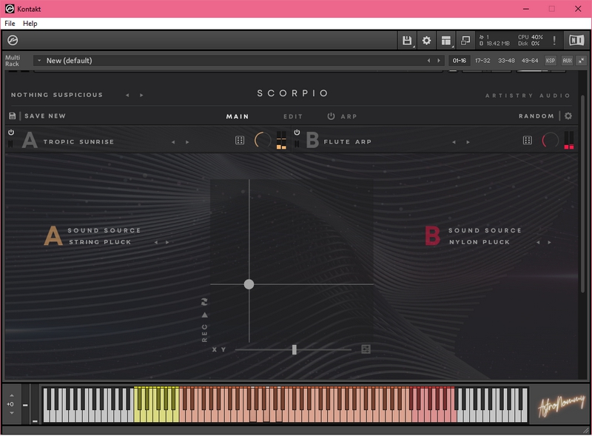Click the XY pad loop icon
Screen dimensions: 592x436
pyautogui.click(x=205, y=301)
